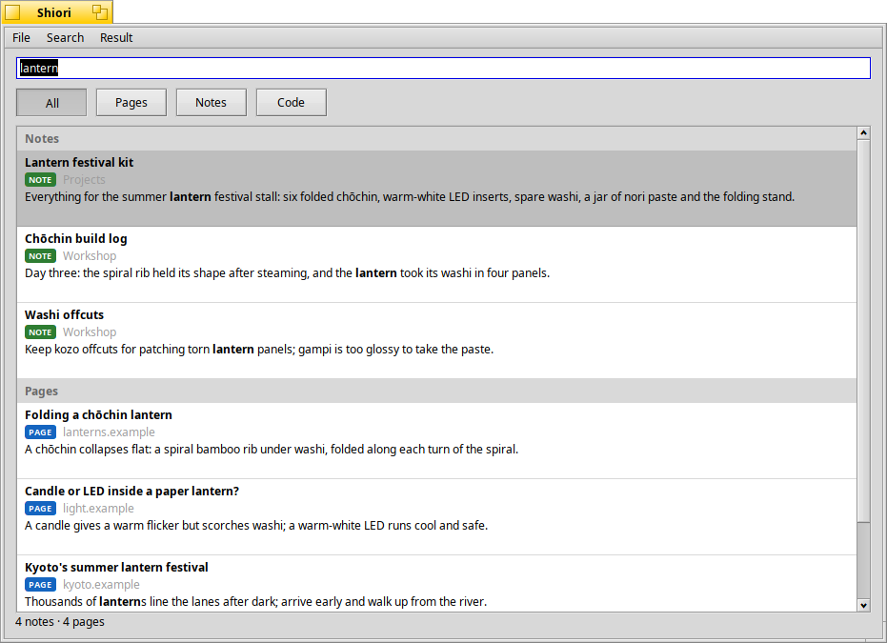Click Workshop label under Chōchin build log
The width and height of the screenshot is (887, 643).
pyautogui.click(x=90, y=255)
